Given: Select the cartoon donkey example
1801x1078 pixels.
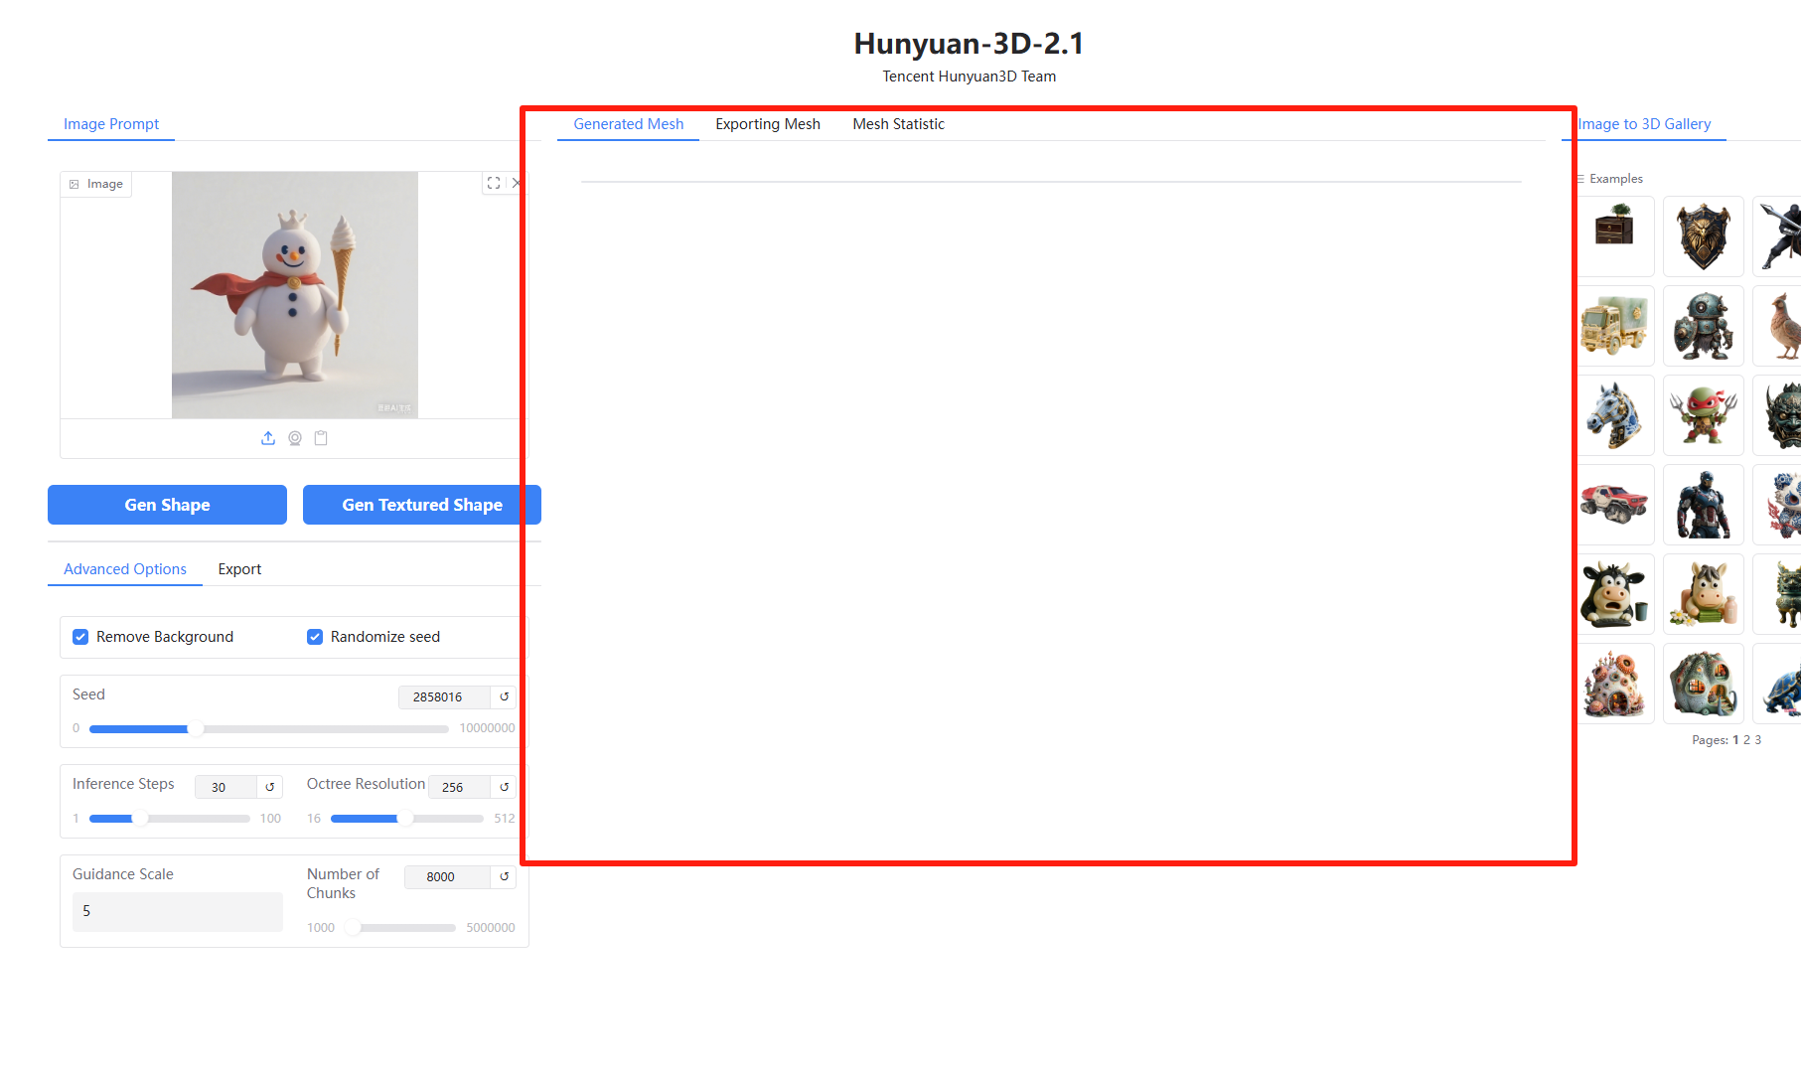Looking at the screenshot, I should point(1704,594).
